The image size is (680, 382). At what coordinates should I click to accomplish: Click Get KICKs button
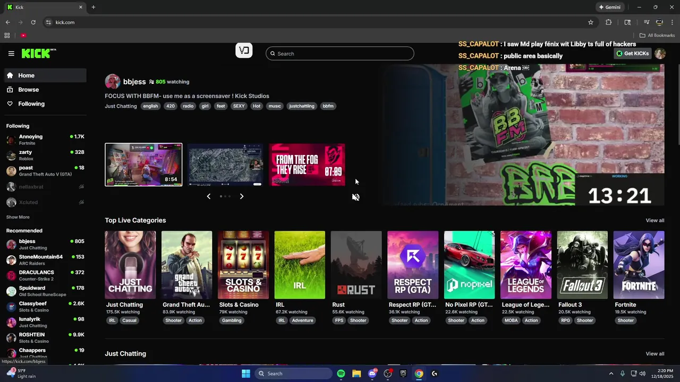coord(633,54)
